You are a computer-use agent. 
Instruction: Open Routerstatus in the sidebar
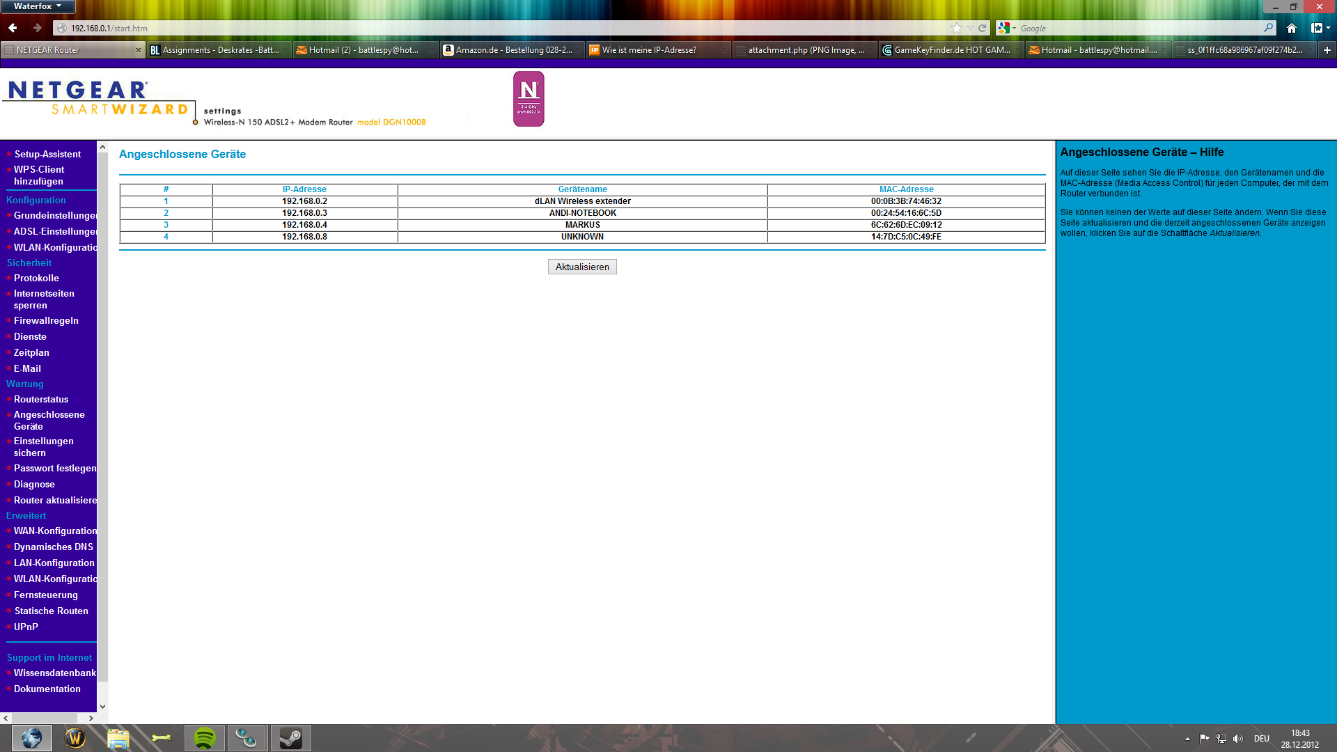pos(41,400)
